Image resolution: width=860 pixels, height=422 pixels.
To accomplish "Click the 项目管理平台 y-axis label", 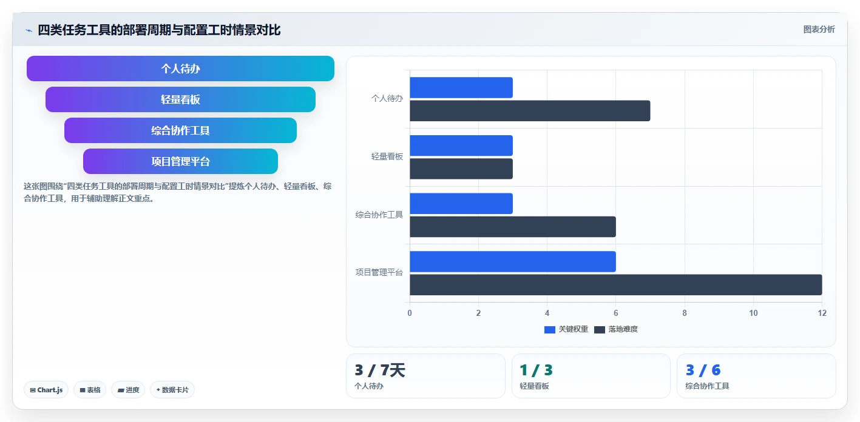I will click(379, 272).
